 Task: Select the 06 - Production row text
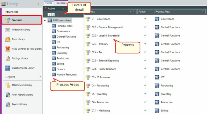pyautogui.click(x=100, y=102)
